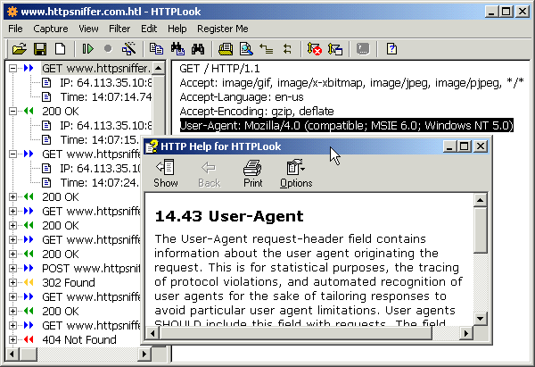The image size is (535, 367).
Task: Click the GET / HTTP/1.1 line
Action: click(x=219, y=69)
